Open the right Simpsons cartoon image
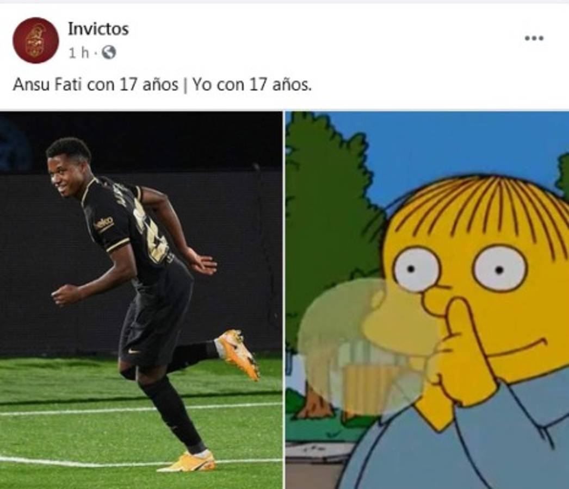569x489 pixels. [x=427, y=300]
